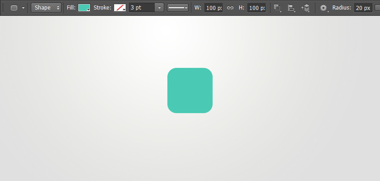Screen dimensions: 380x181
Task: Select the teal rounded square shape
Action: coord(190,90)
